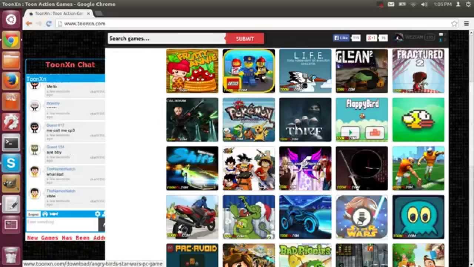This screenshot has width=474, height=267.
Task: Reload the page with the refresh icon
Action: [49, 23]
